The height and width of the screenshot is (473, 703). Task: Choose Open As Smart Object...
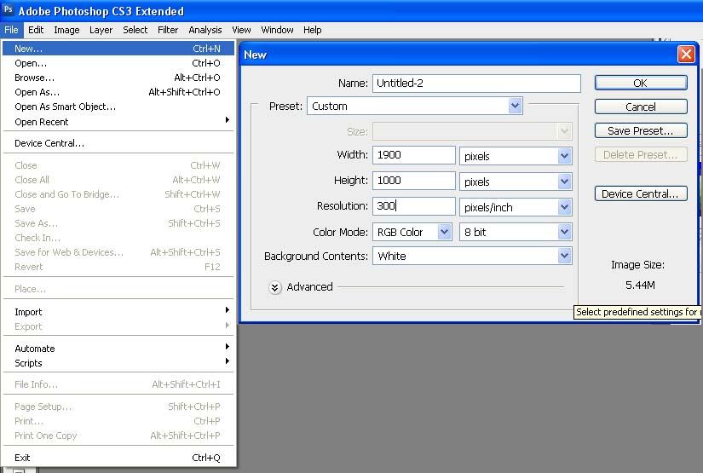click(118, 107)
